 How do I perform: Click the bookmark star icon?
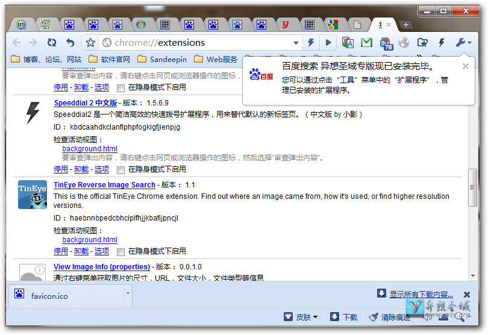(x=90, y=43)
